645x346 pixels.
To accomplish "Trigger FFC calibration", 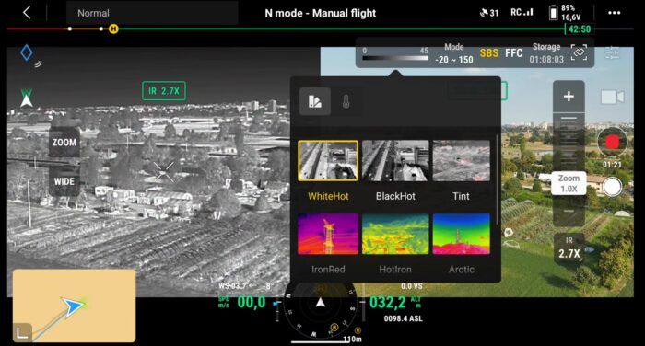I will (514, 53).
